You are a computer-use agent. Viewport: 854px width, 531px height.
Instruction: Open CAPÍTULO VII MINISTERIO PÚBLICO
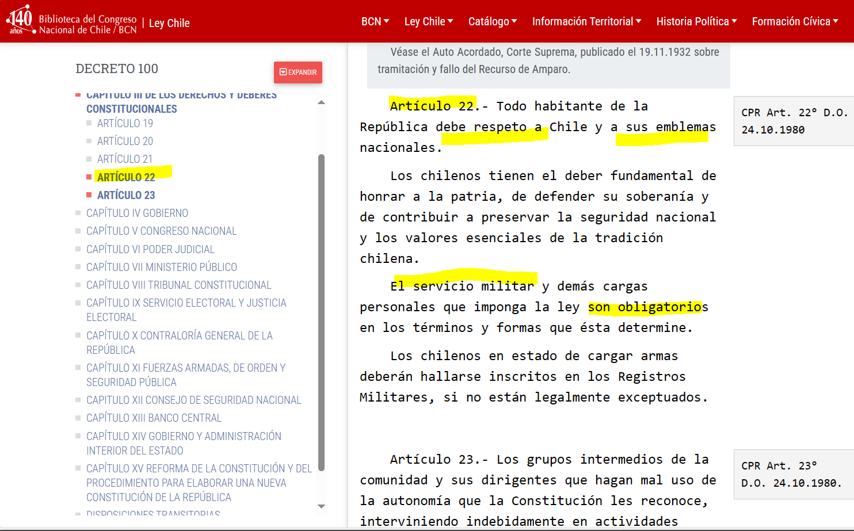pos(162,267)
